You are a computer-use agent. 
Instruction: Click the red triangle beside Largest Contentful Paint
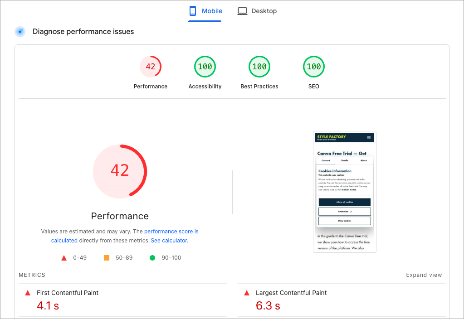point(246,293)
